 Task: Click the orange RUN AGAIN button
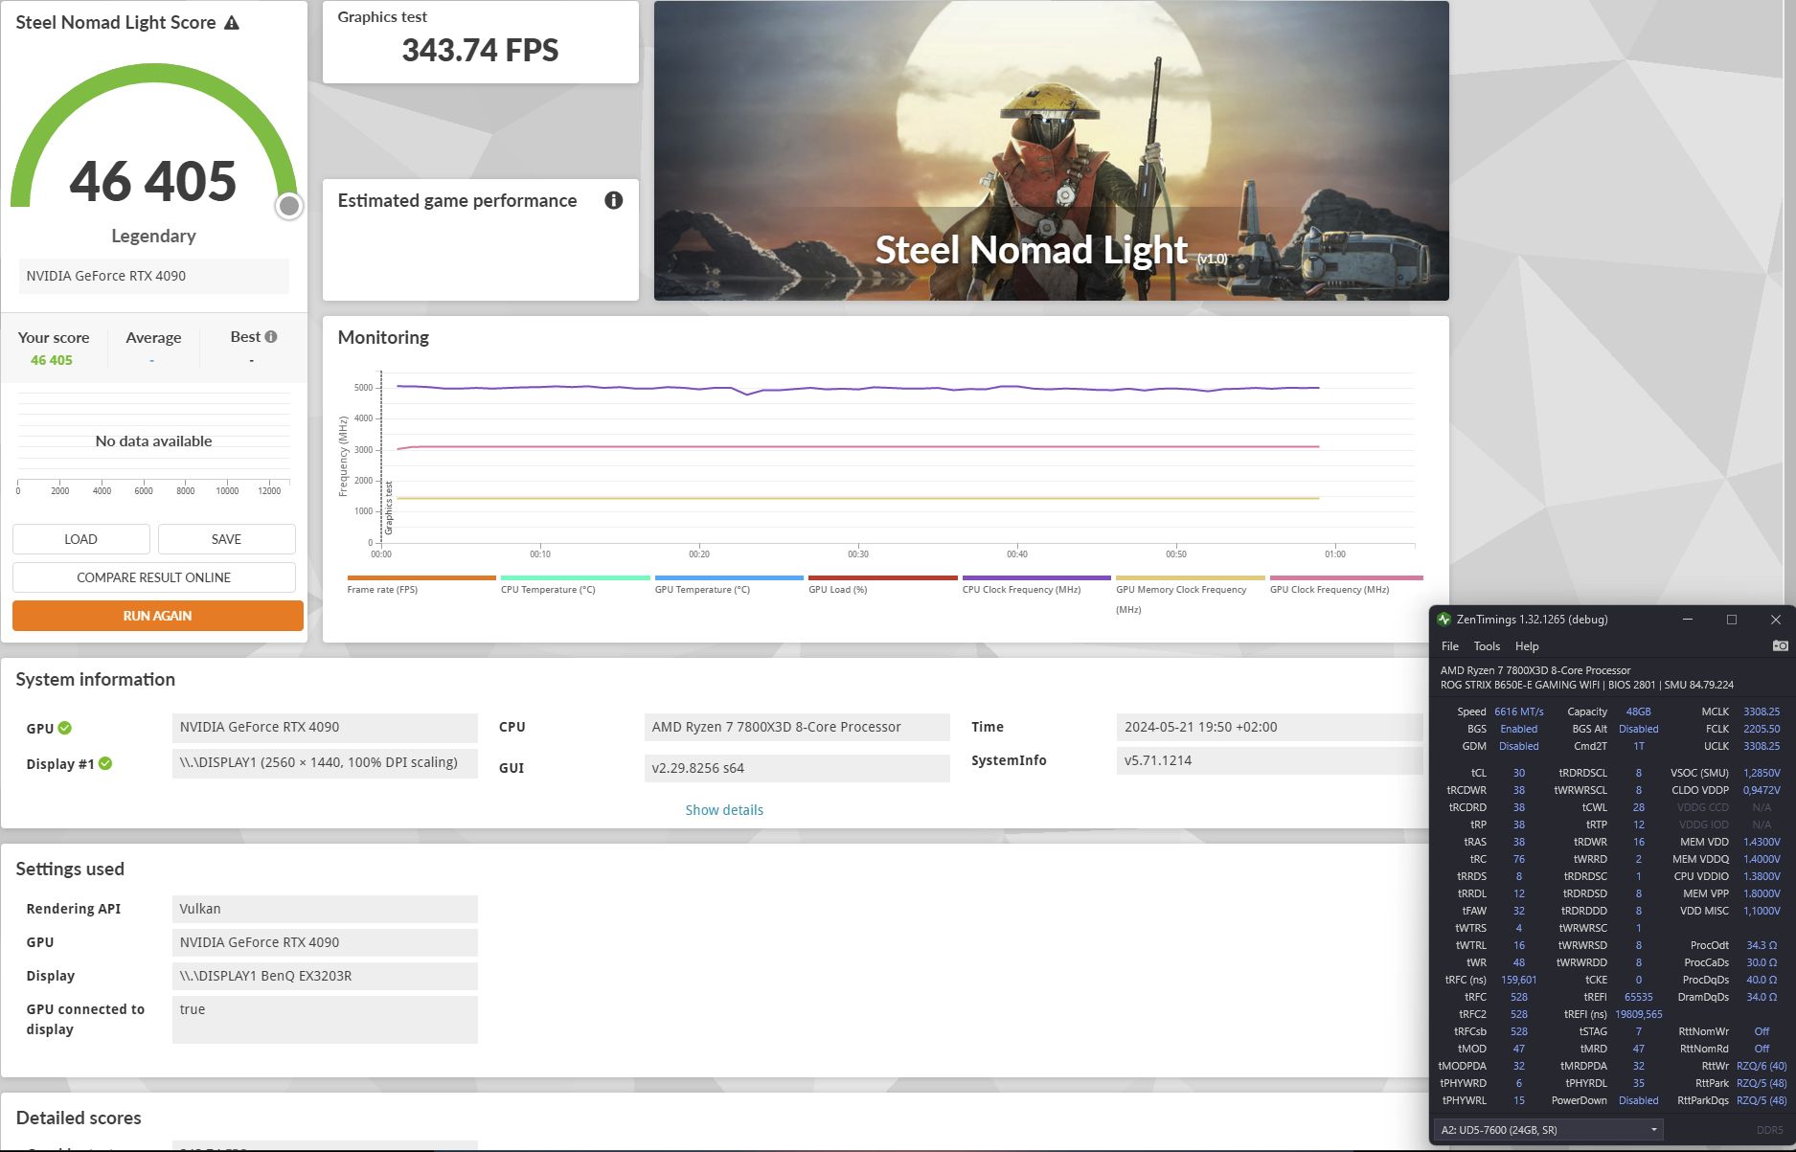coord(158,616)
